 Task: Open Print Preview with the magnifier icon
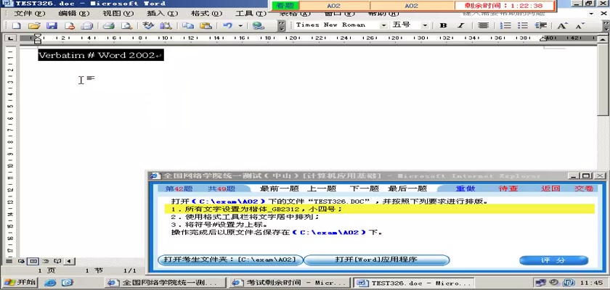126,26
